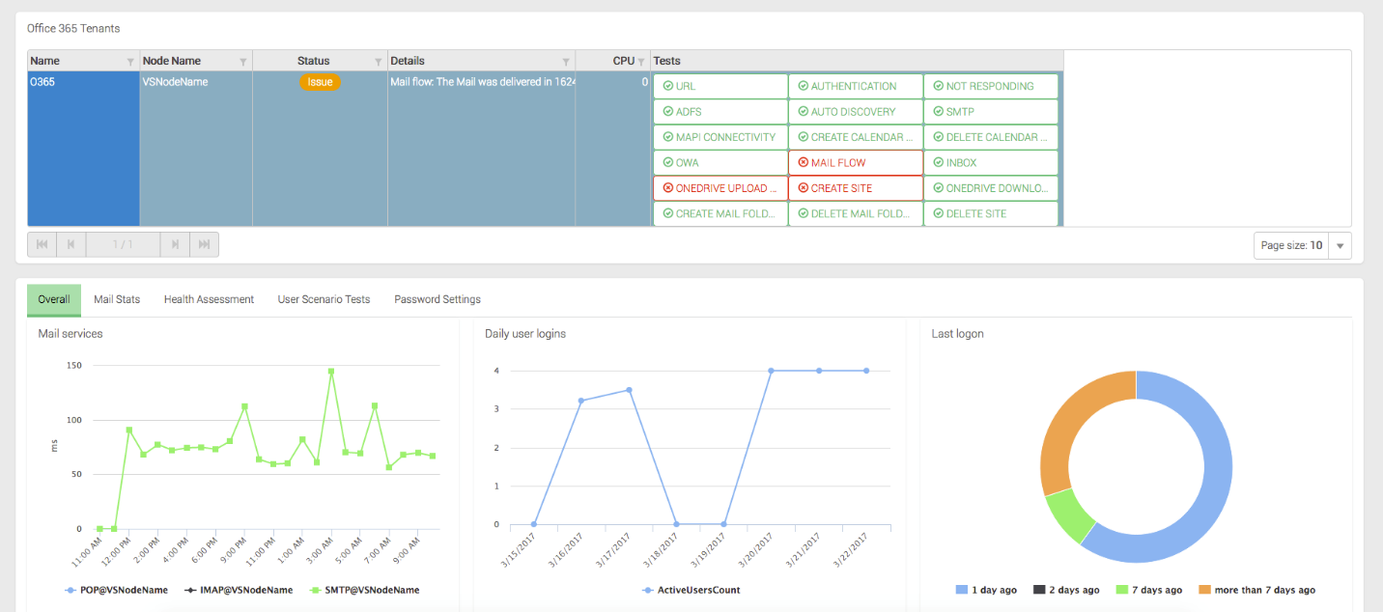Toggle the POP@VSNodeName series in the legend
Image resolution: width=1383 pixels, height=612 pixels.
click(116, 590)
